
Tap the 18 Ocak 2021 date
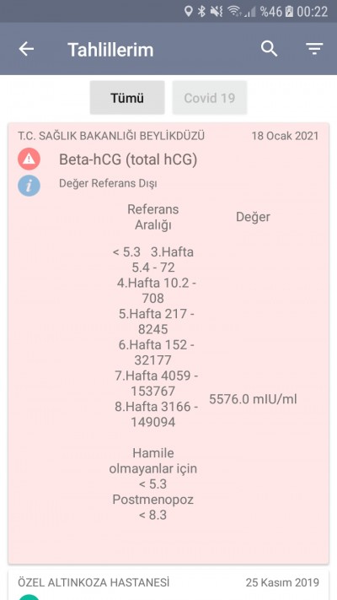pyautogui.click(x=285, y=136)
